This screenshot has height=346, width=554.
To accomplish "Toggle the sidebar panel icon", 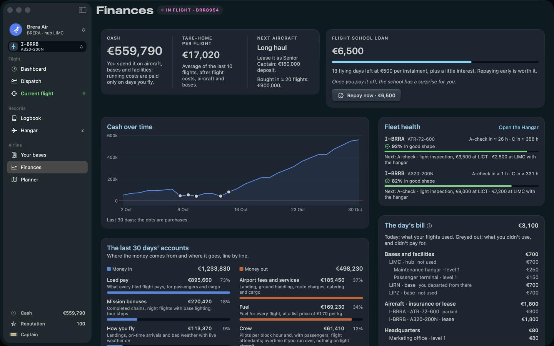I will [x=82, y=10].
